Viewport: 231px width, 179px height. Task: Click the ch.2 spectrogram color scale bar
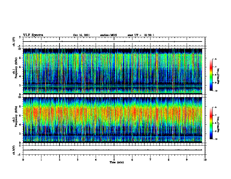211,123
